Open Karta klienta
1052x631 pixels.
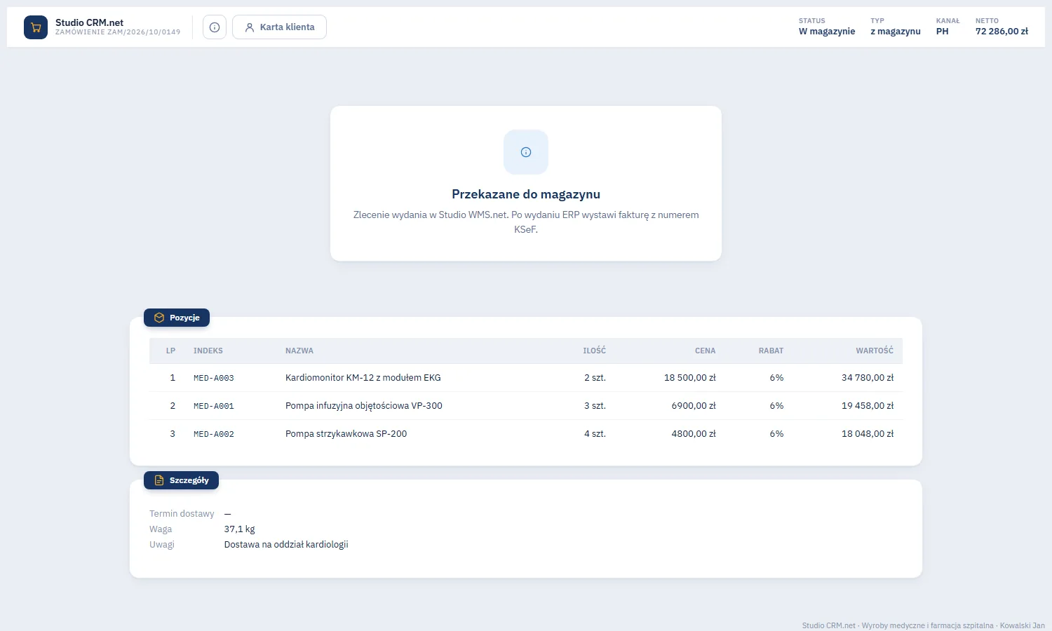pyautogui.click(x=279, y=27)
